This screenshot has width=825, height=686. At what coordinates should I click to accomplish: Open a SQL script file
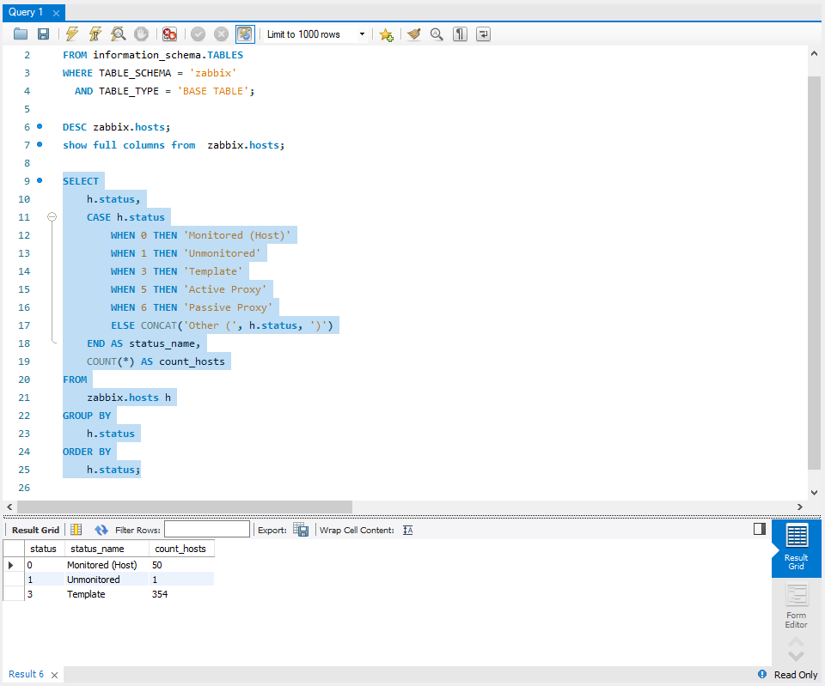21,34
